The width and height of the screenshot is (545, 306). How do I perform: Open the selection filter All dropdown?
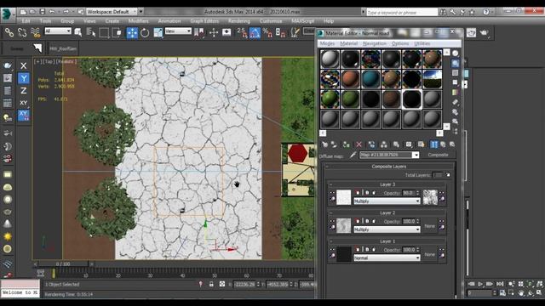[58, 31]
